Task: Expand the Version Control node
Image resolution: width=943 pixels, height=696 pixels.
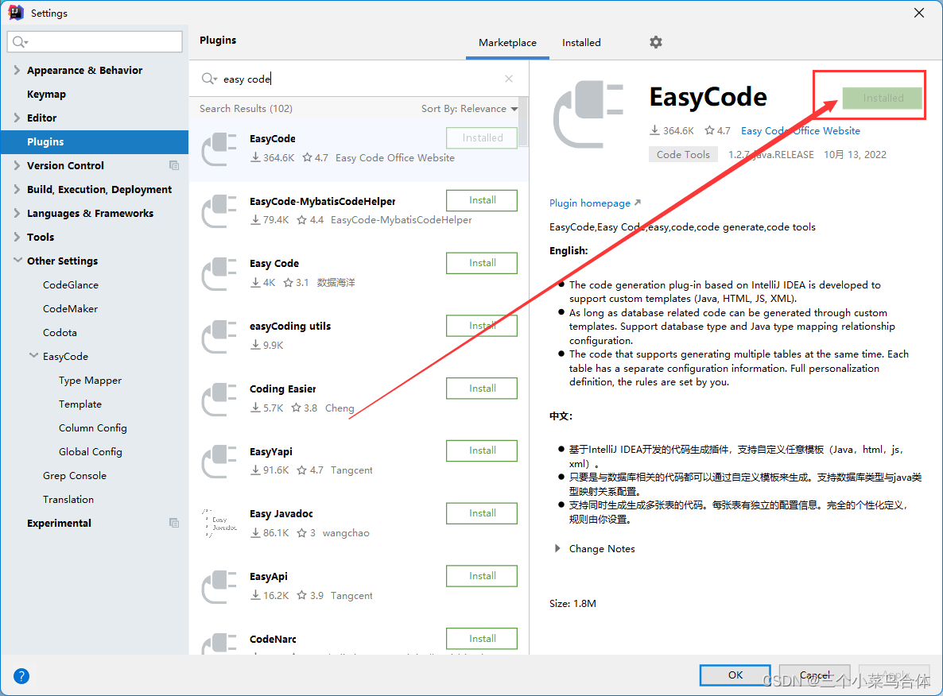Action: point(17,165)
